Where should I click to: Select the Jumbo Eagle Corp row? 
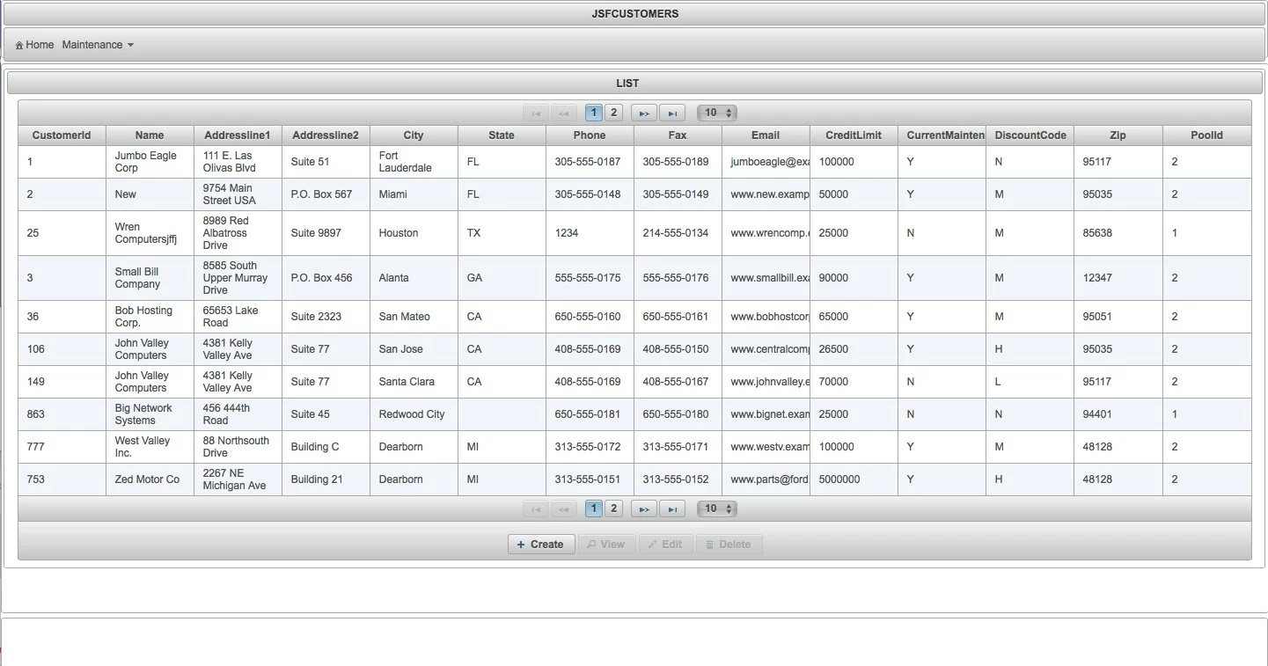pyautogui.click(x=634, y=162)
